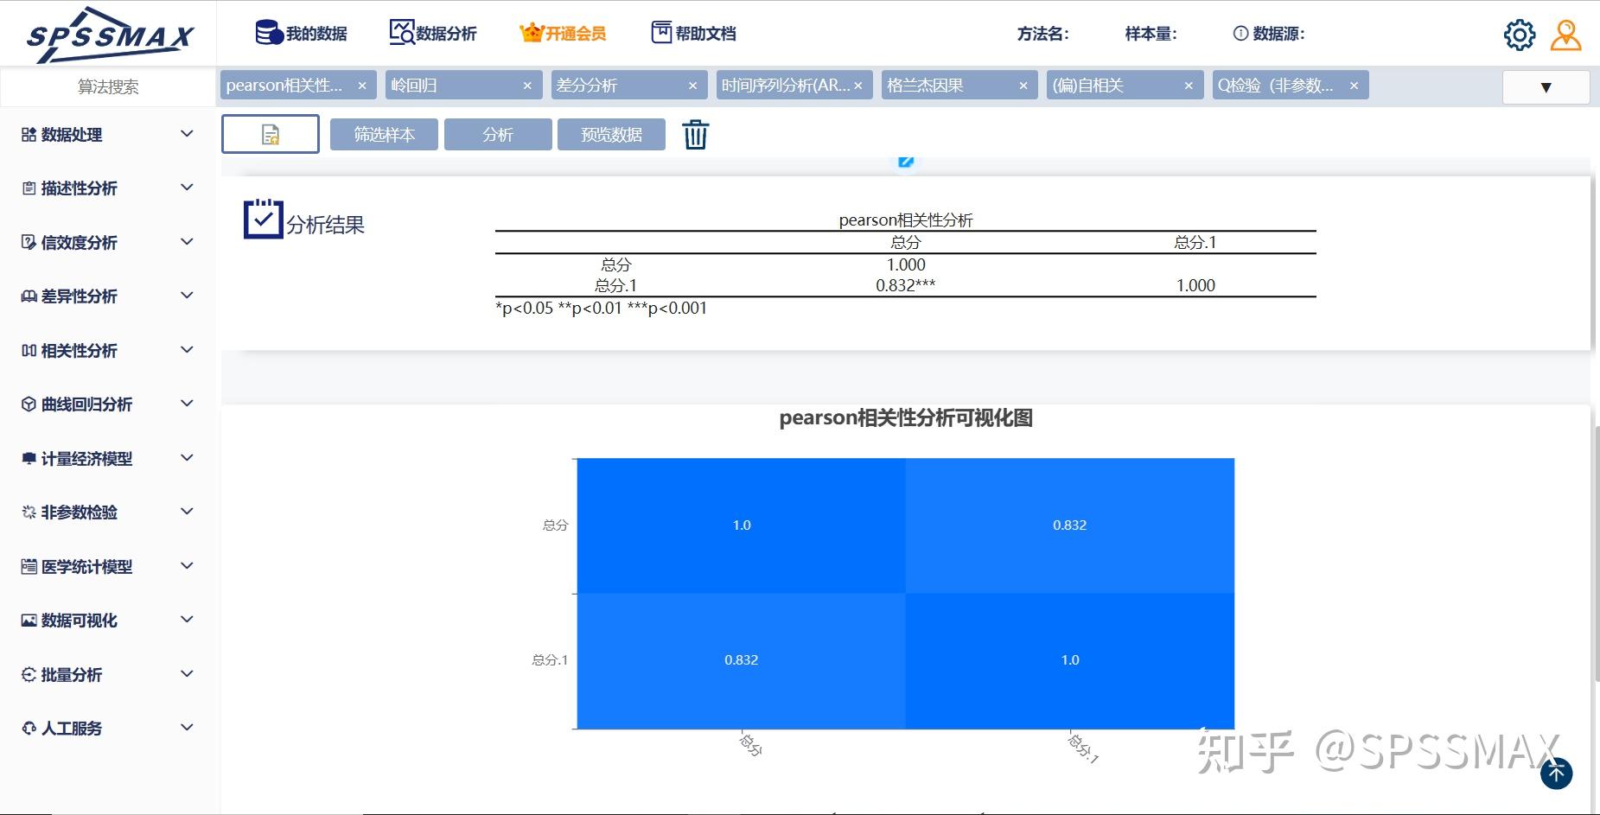Click the new report document icon in toolbar
Screen dimensions: 1600x815
[x=271, y=134]
